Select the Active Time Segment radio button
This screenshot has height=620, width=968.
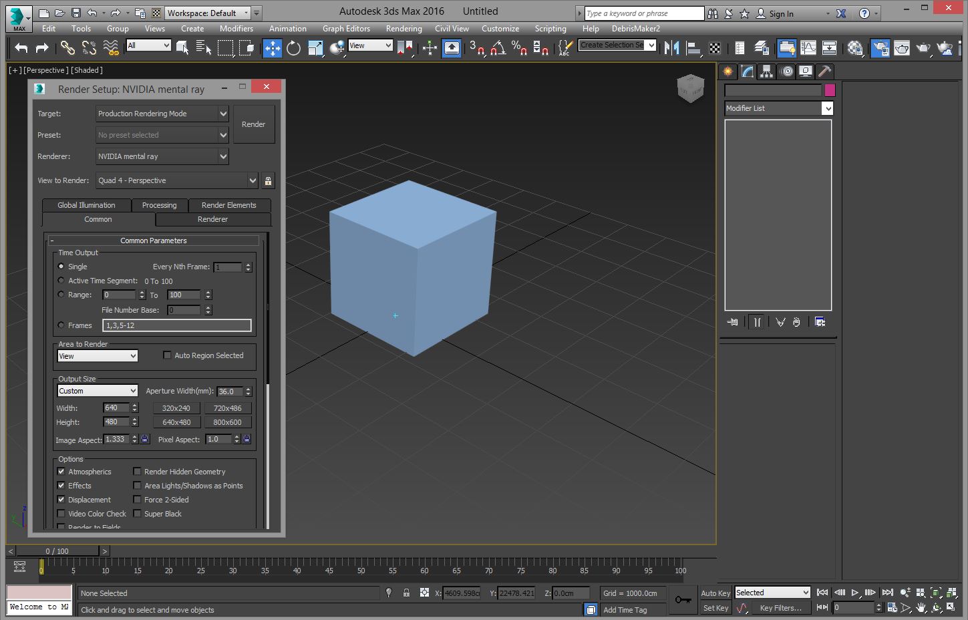61,281
